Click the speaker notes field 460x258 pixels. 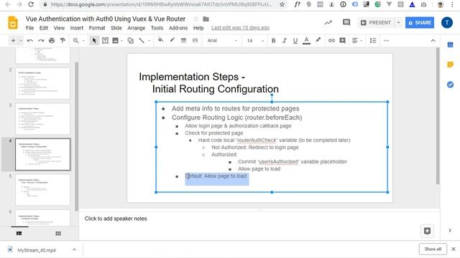tap(259, 219)
